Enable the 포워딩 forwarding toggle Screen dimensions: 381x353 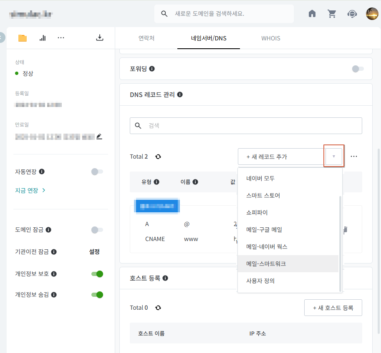pyautogui.click(x=357, y=69)
